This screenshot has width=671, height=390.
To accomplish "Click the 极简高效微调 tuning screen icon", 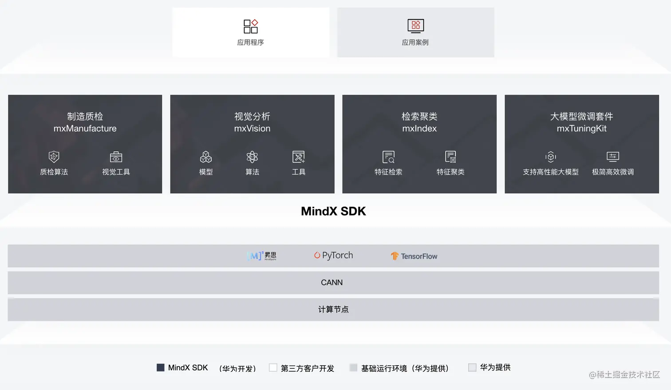I will point(613,157).
